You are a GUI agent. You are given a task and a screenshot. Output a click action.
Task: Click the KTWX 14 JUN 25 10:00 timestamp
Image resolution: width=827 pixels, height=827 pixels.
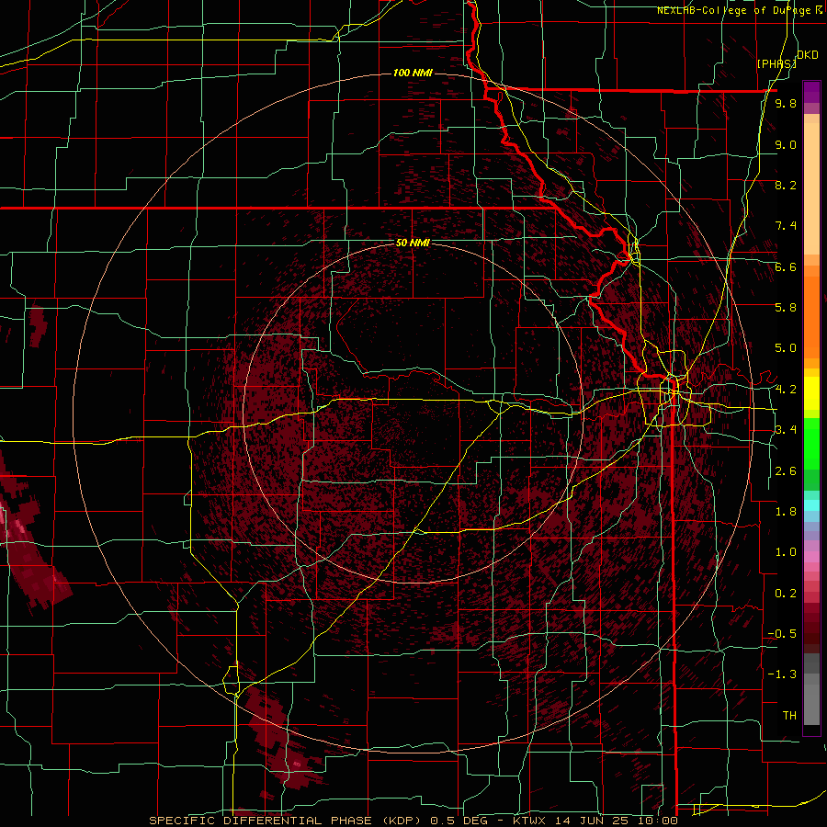click(595, 821)
